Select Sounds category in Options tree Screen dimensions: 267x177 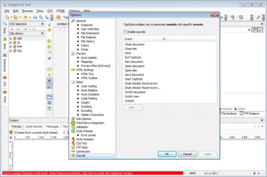[93, 156]
